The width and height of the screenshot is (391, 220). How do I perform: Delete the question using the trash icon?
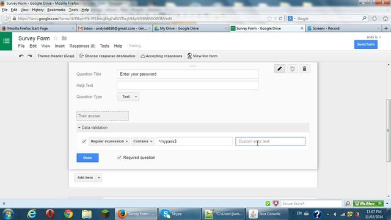[304, 68]
